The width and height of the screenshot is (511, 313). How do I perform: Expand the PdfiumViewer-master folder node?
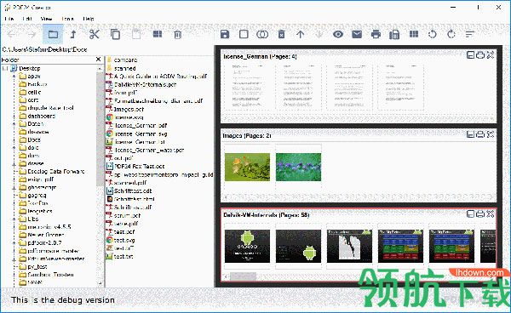pyautogui.click(x=14, y=259)
